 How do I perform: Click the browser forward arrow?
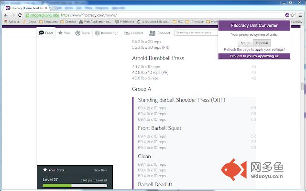pos(13,15)
